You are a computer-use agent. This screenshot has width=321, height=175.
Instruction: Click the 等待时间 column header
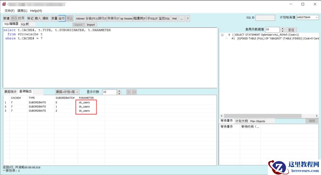click(x=250, y=127)
